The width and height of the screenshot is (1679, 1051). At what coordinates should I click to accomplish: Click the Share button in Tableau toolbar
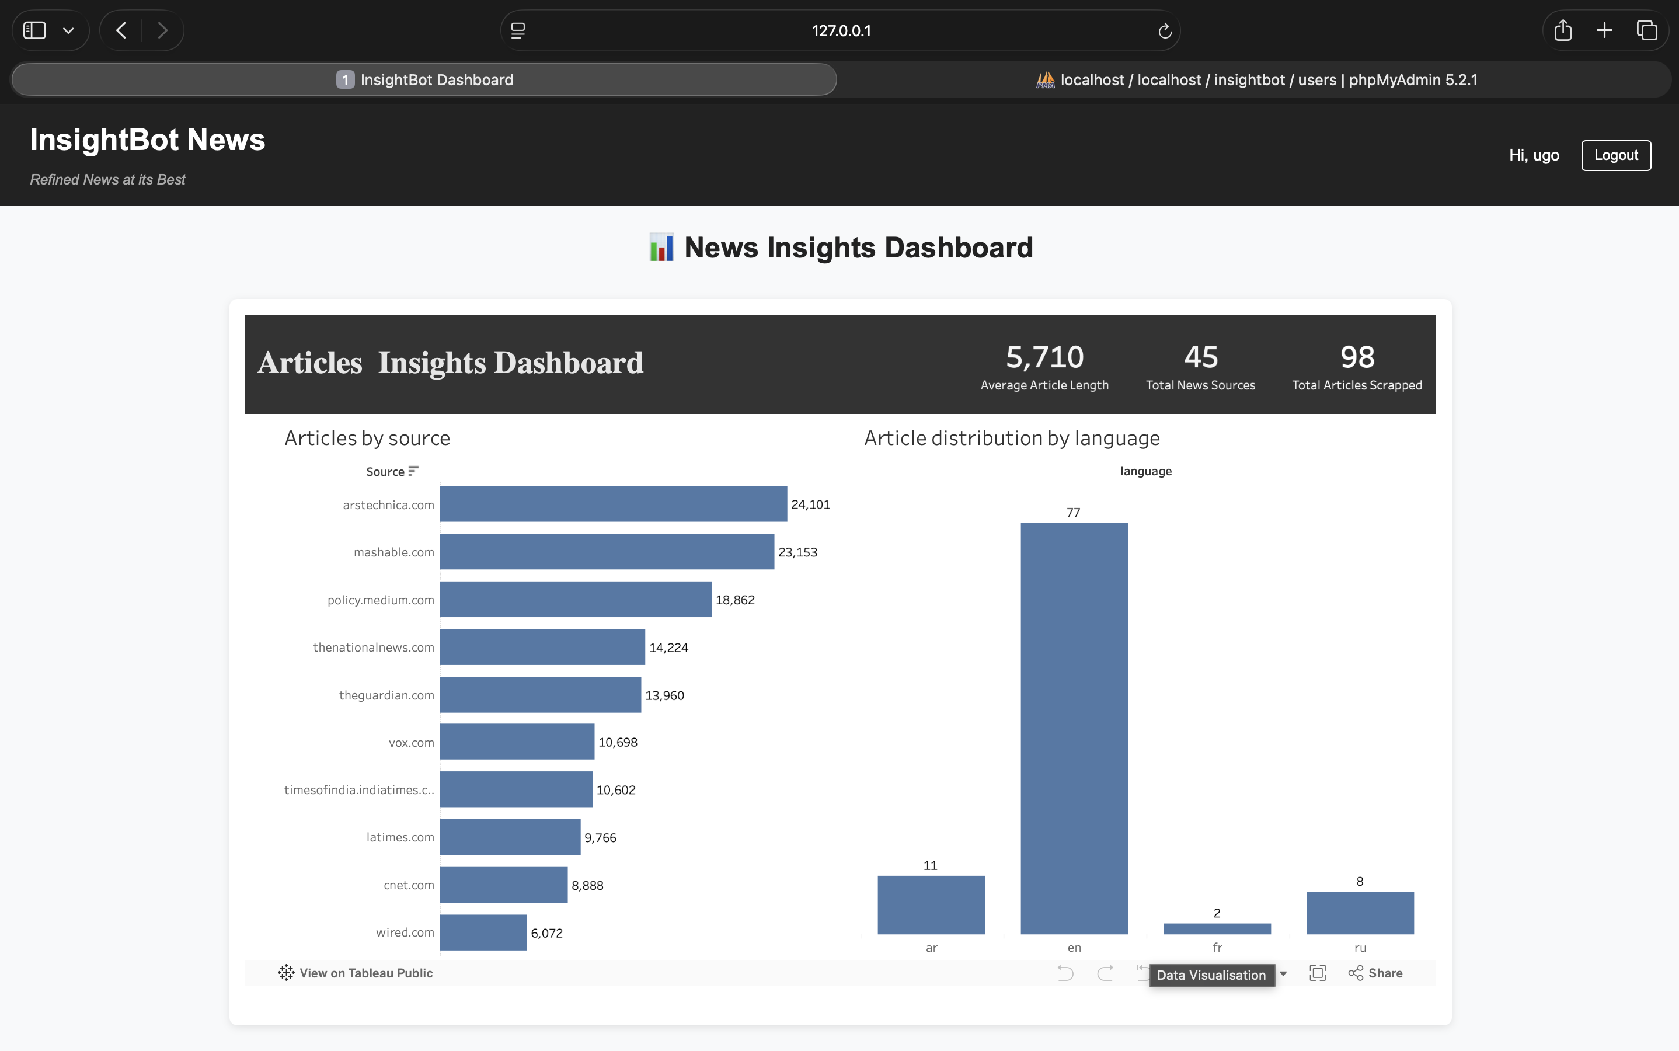(1375, 973)
